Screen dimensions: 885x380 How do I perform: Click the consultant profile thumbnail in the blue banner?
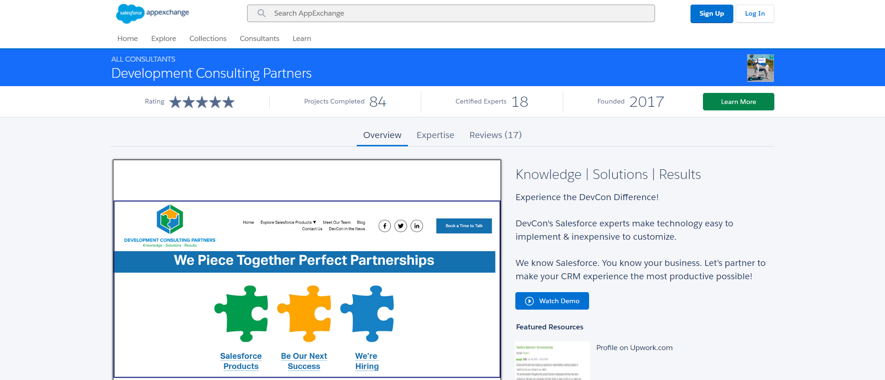click(761, 68)
